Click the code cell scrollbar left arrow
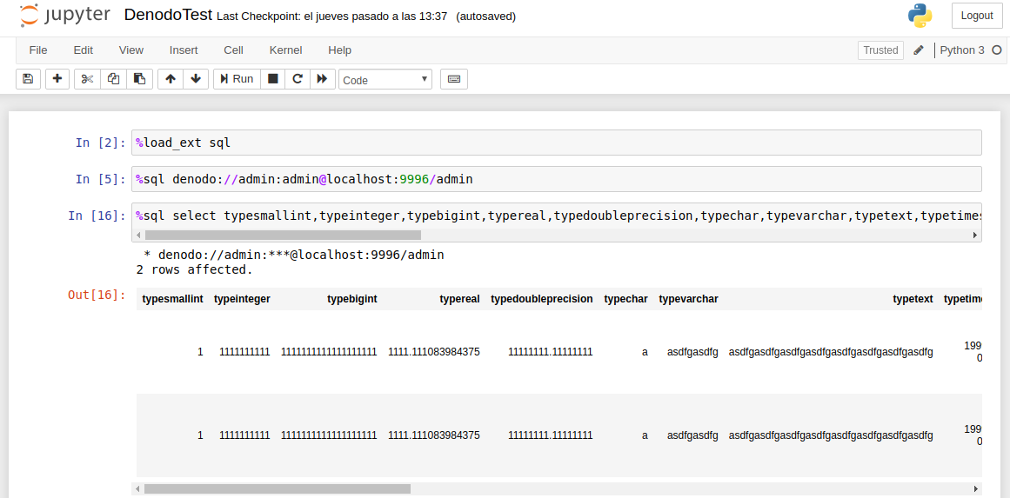 137,236
